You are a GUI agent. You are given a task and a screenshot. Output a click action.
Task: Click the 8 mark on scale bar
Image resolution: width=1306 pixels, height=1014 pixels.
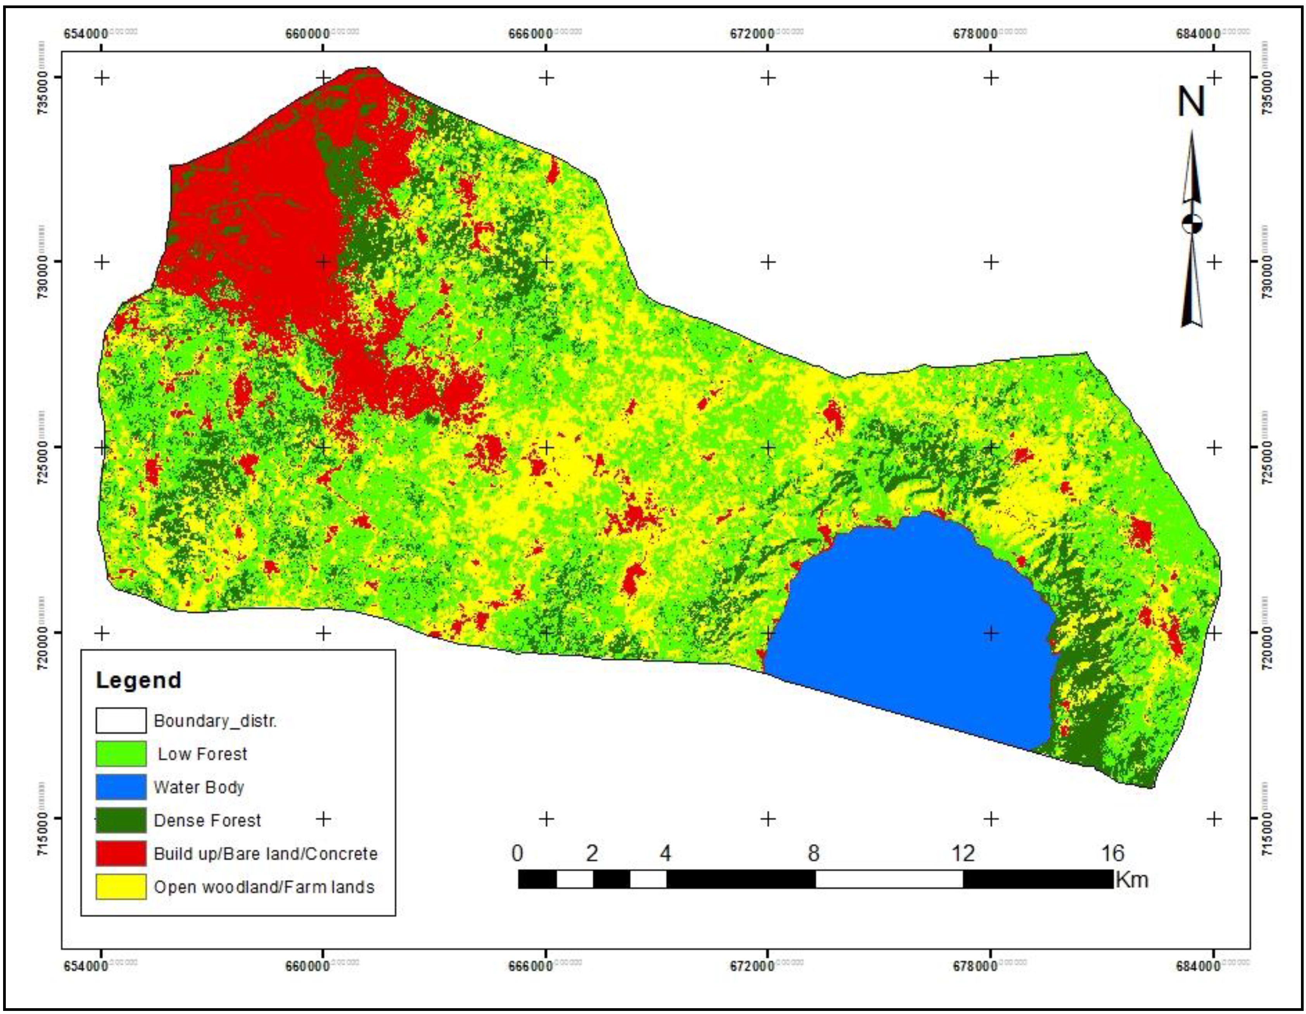814,853
